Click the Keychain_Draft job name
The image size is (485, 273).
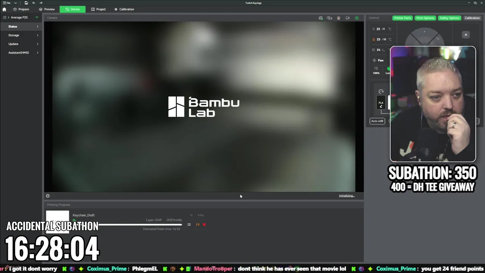[x=84, y=215]
